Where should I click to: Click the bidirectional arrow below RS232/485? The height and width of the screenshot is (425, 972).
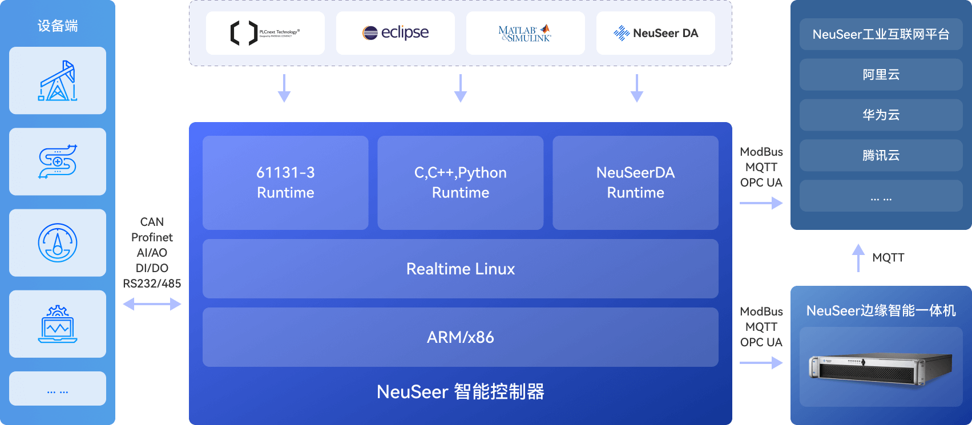[x=152, y=304]
